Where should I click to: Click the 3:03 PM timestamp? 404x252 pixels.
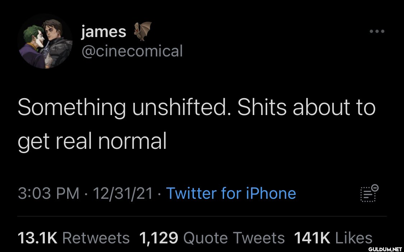48,193
